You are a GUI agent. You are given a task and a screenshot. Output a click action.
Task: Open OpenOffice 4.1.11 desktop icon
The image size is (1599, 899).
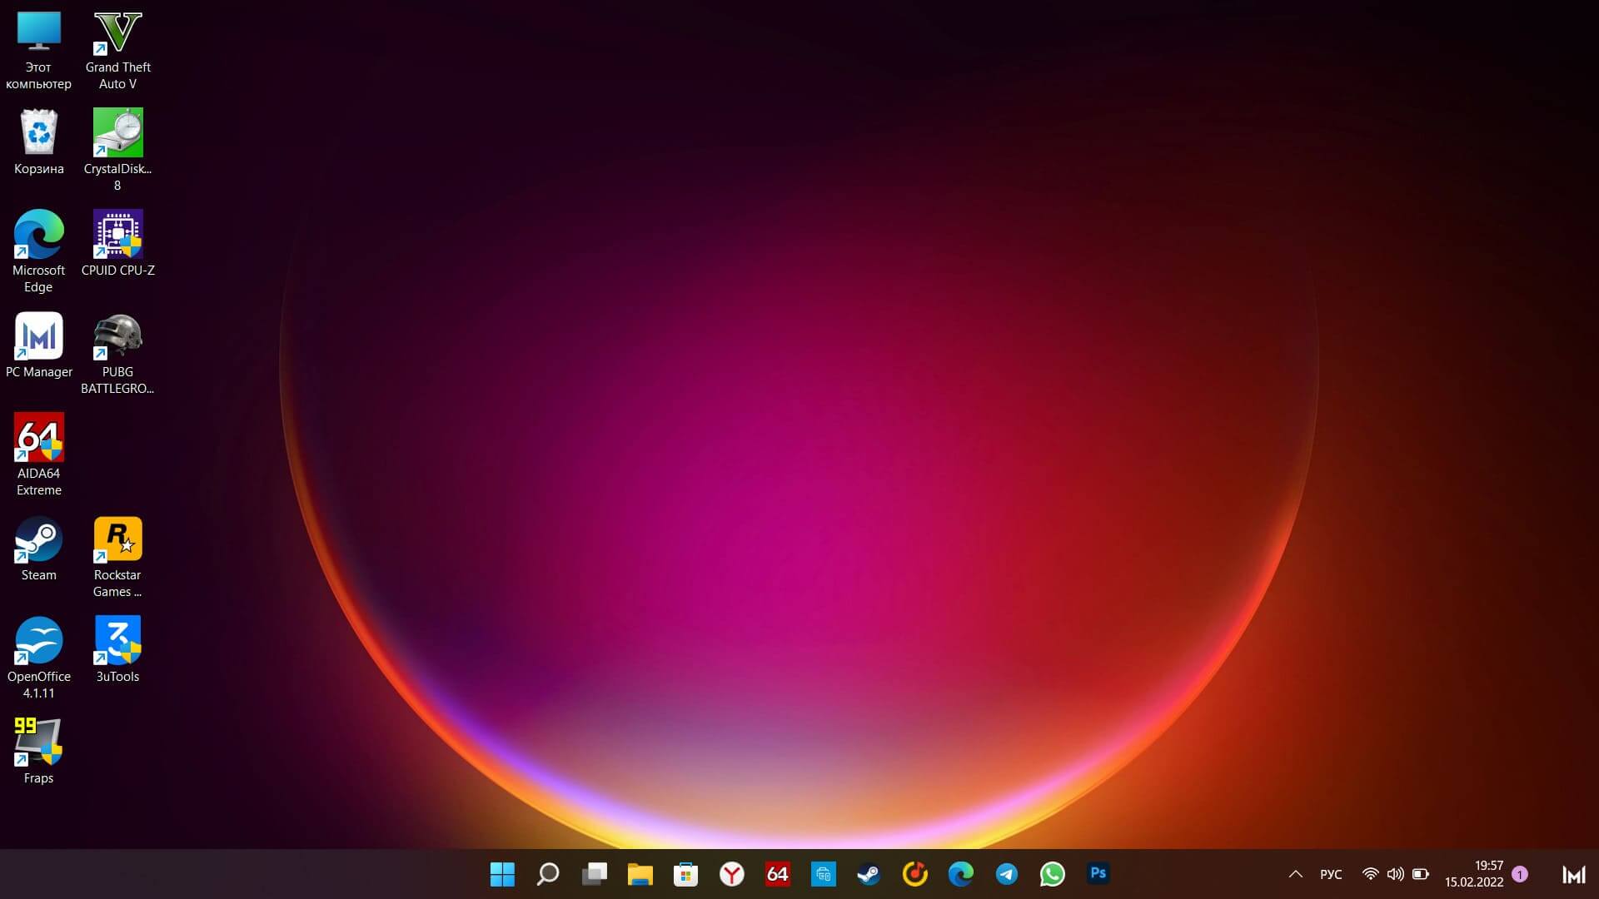38,640
